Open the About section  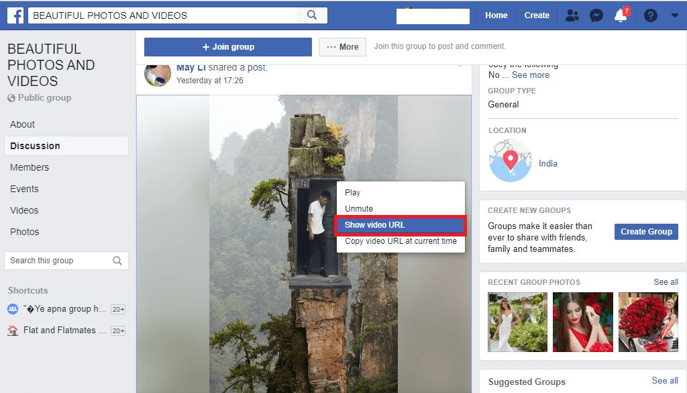point(22,124)
